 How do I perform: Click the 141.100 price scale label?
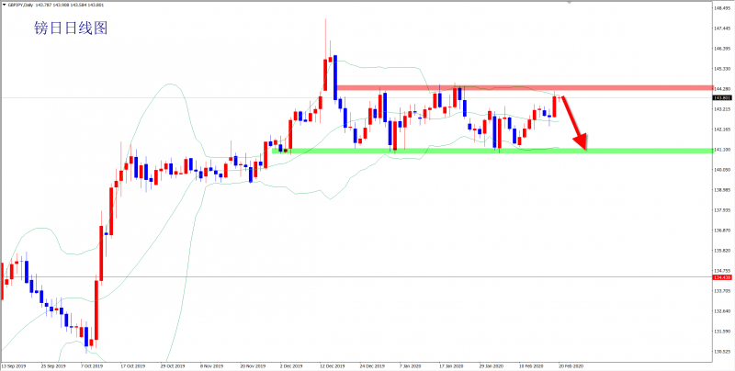pyautogui.click(x=721, y=150)
